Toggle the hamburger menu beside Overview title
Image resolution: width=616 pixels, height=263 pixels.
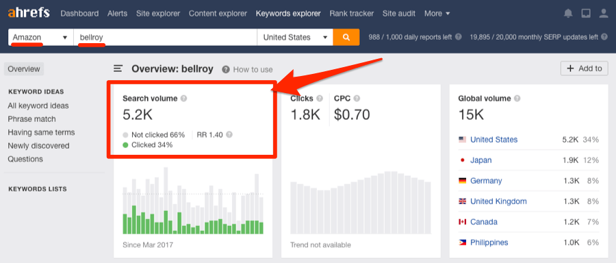(118, 68)
